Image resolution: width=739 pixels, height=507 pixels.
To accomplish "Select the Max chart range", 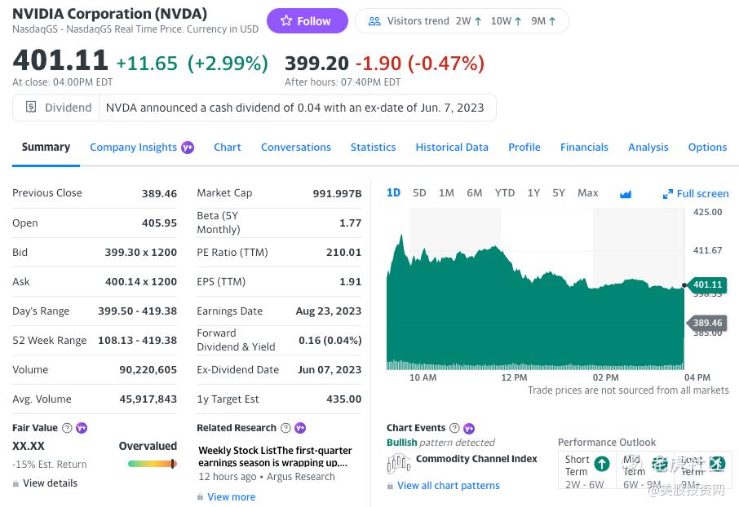I will tap(587, 193).
